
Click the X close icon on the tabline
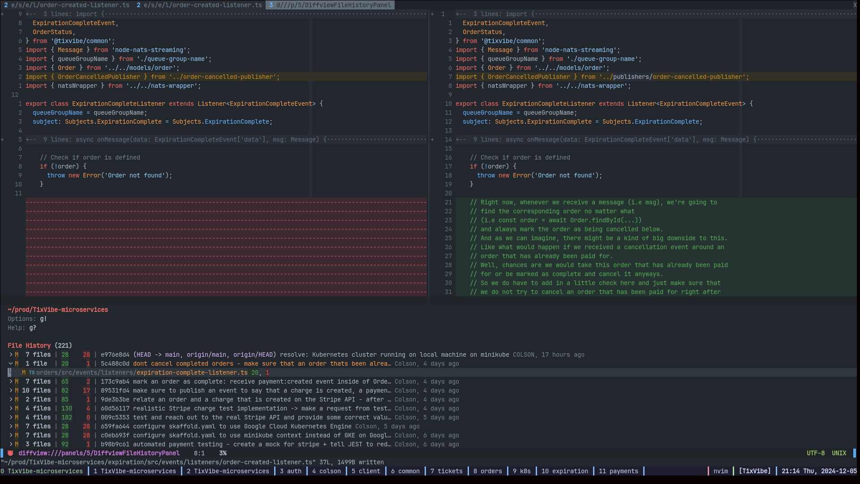(855, 5)
